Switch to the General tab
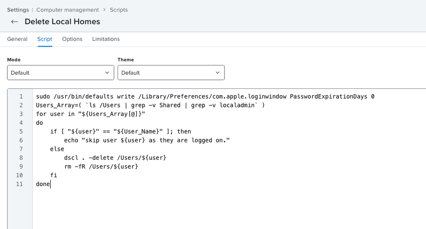The width and height of the screenshot is (426, 229). (17, 39)
